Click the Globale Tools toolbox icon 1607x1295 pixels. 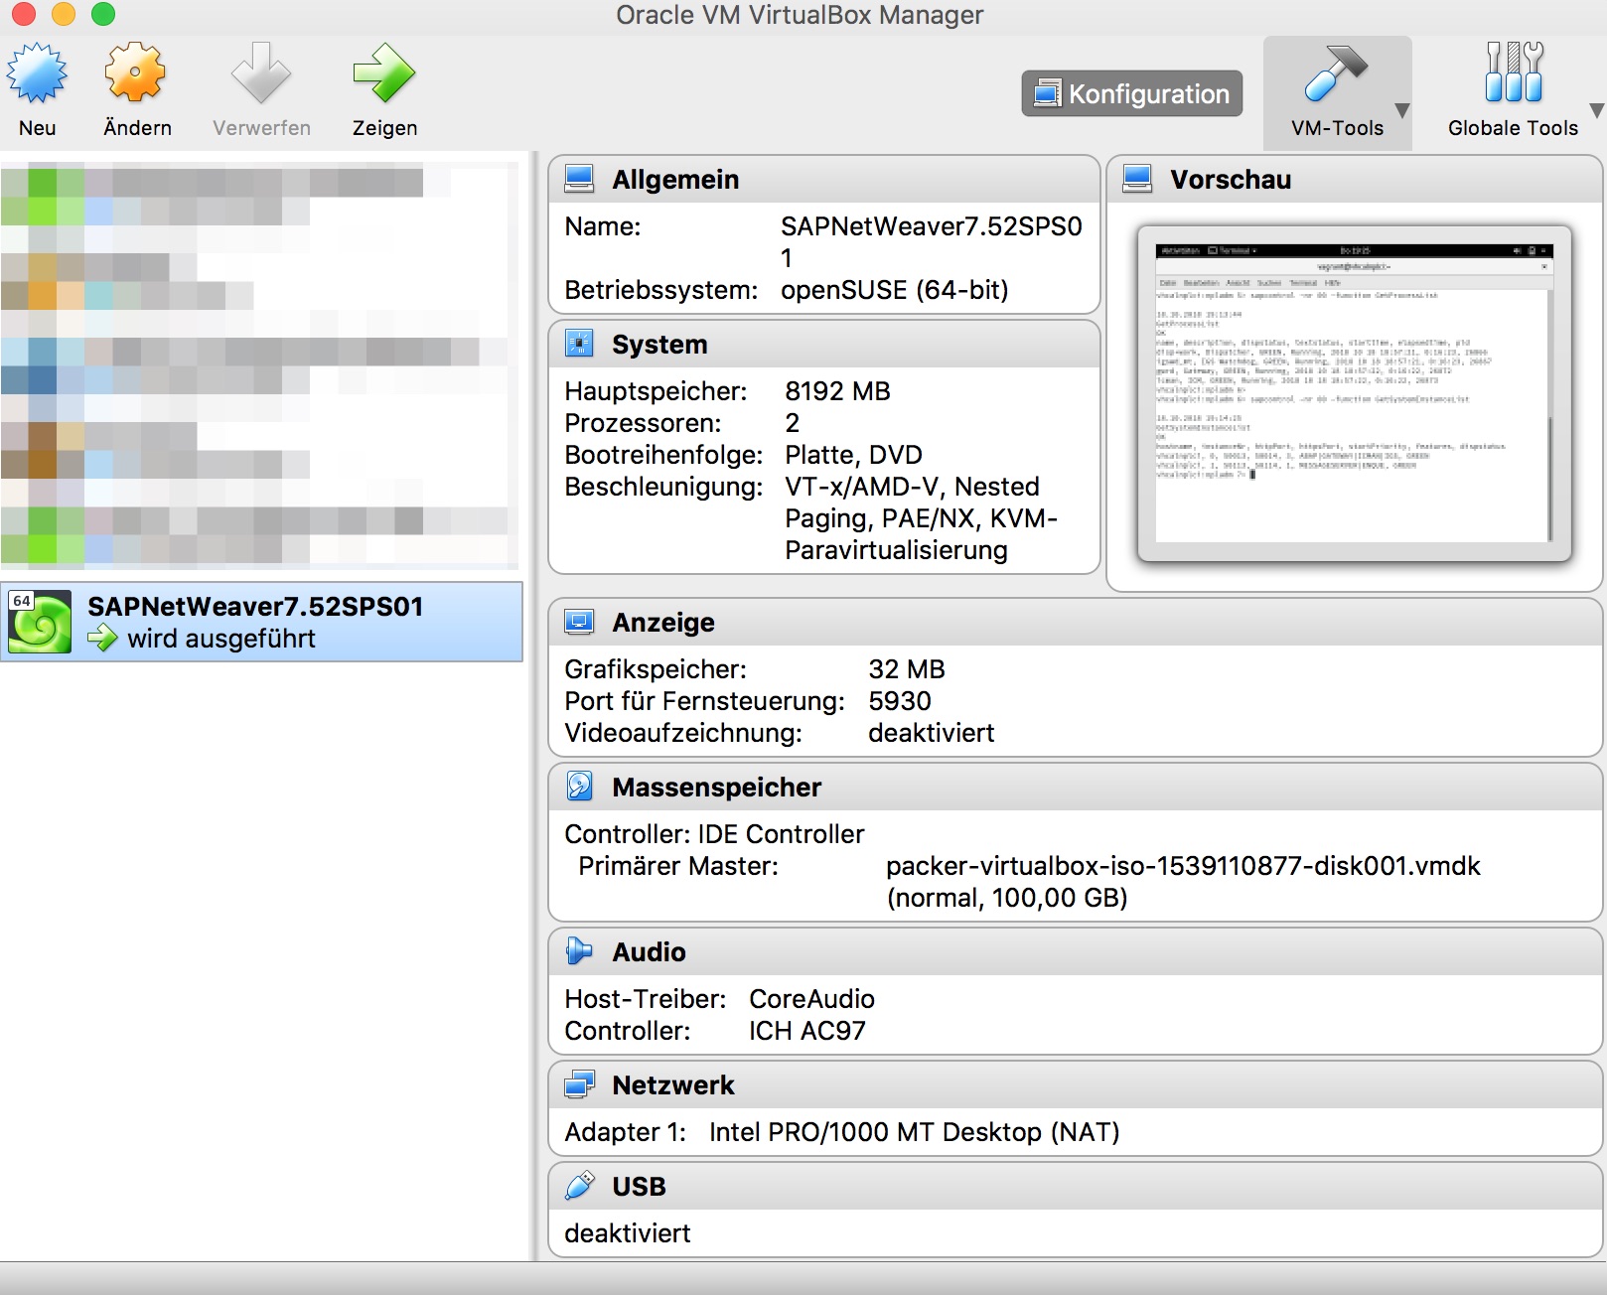[1513, 72]
